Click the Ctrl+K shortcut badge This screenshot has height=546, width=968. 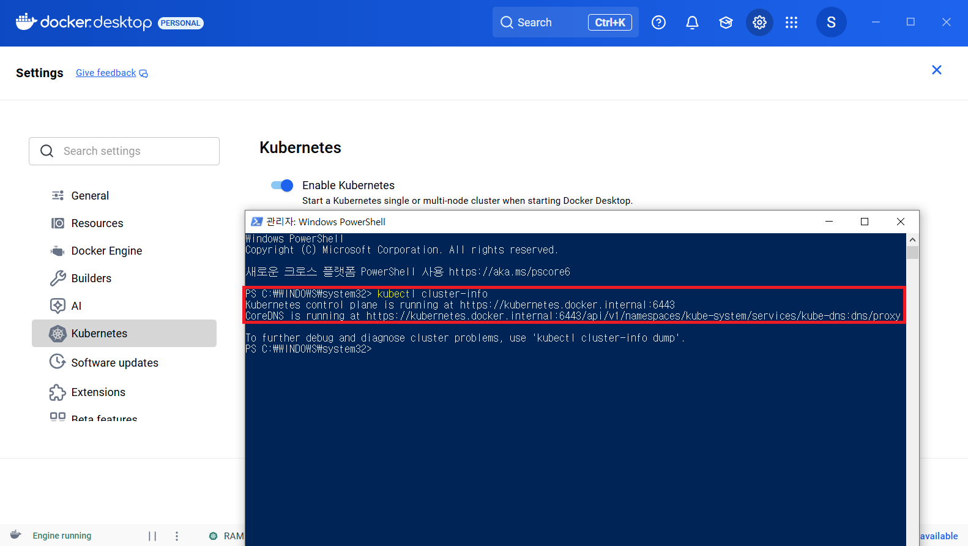[610, 23]
